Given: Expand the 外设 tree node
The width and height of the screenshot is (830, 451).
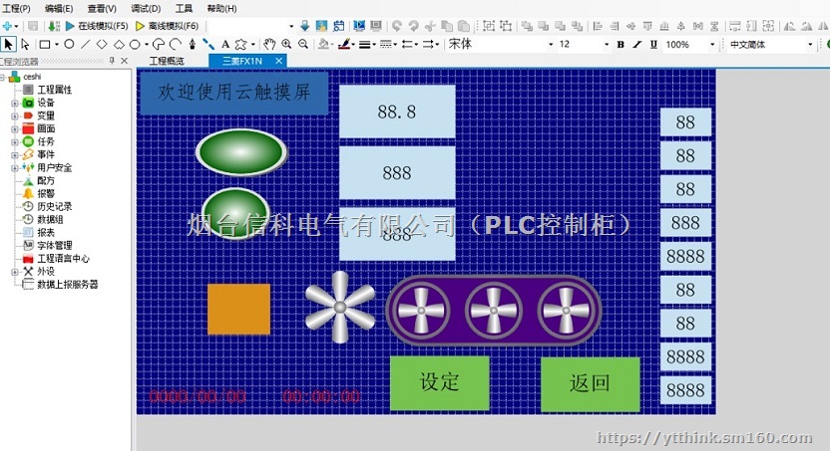Looking at the screenshot, I should coord(14,272).
